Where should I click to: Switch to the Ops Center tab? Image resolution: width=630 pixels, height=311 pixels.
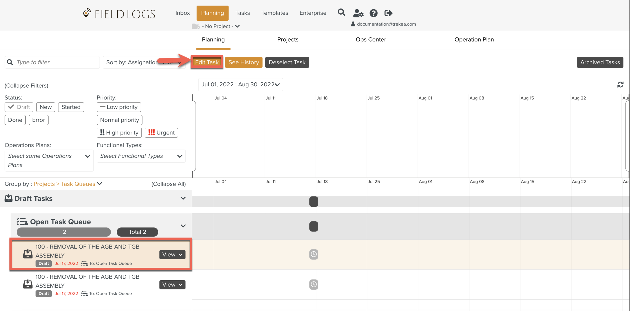(x=371, y=40)
